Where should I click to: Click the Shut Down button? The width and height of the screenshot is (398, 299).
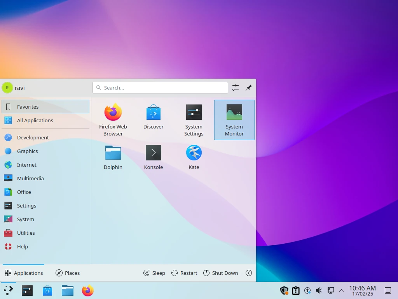point(221,273)
